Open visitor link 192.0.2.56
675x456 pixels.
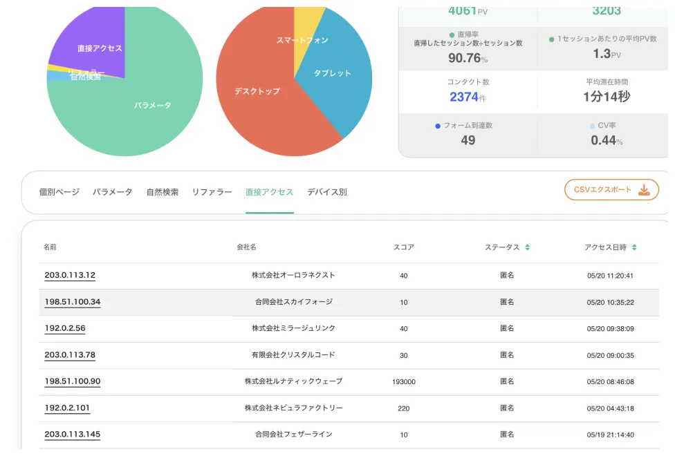coord(65,328)
